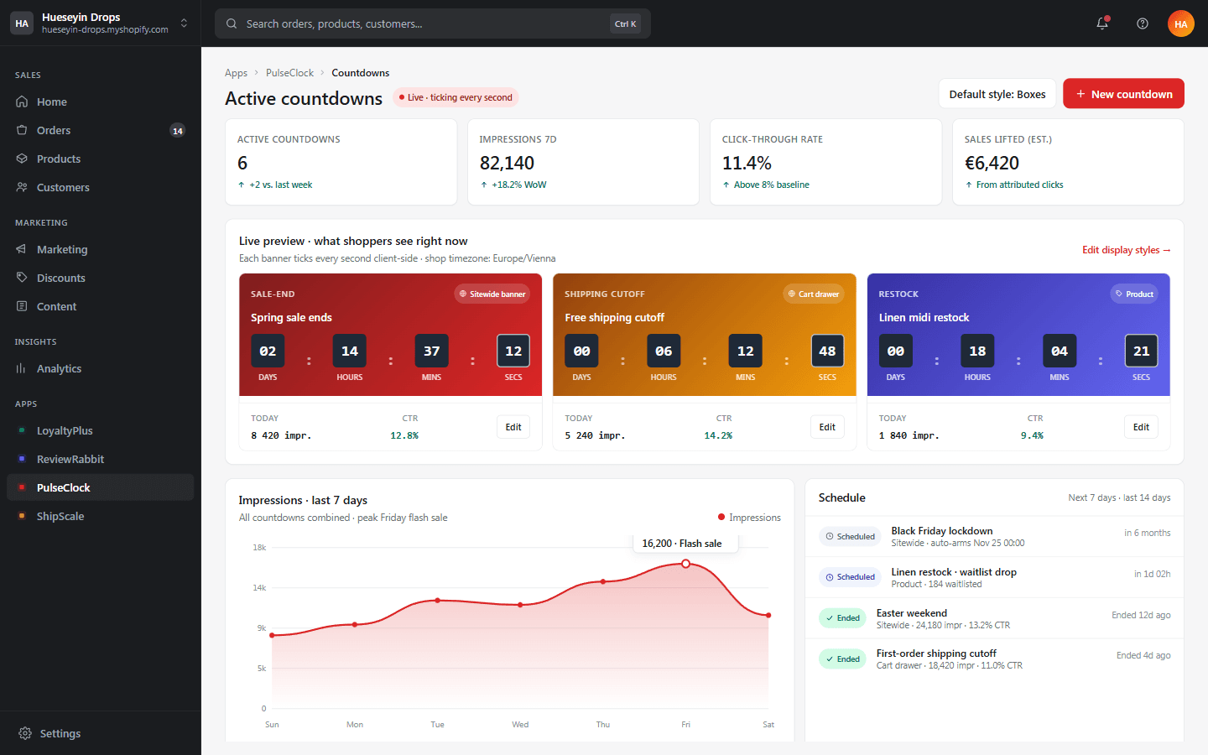
Task: Follow the Edit display styles link
Action: pos(1126,250)
